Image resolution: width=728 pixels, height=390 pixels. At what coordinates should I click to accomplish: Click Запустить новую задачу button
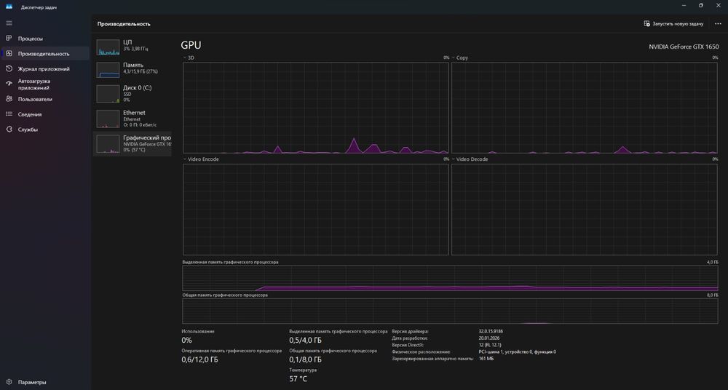[x=673, y=24]
